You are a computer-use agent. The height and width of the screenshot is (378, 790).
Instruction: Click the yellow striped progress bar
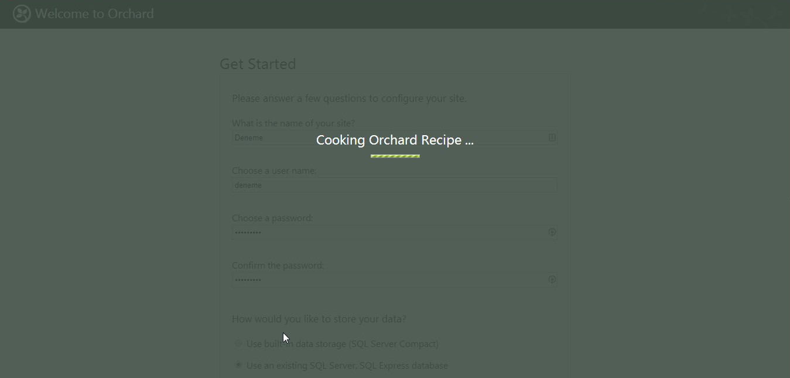[395, 155]
